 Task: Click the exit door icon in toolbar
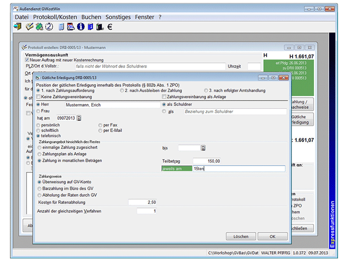[x=17, y=27]
